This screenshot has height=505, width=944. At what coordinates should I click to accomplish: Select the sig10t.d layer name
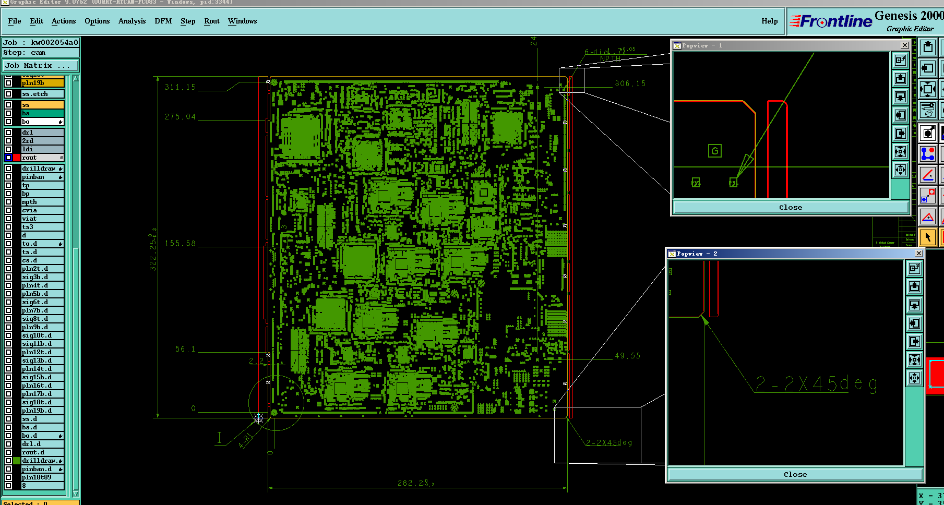42,335
